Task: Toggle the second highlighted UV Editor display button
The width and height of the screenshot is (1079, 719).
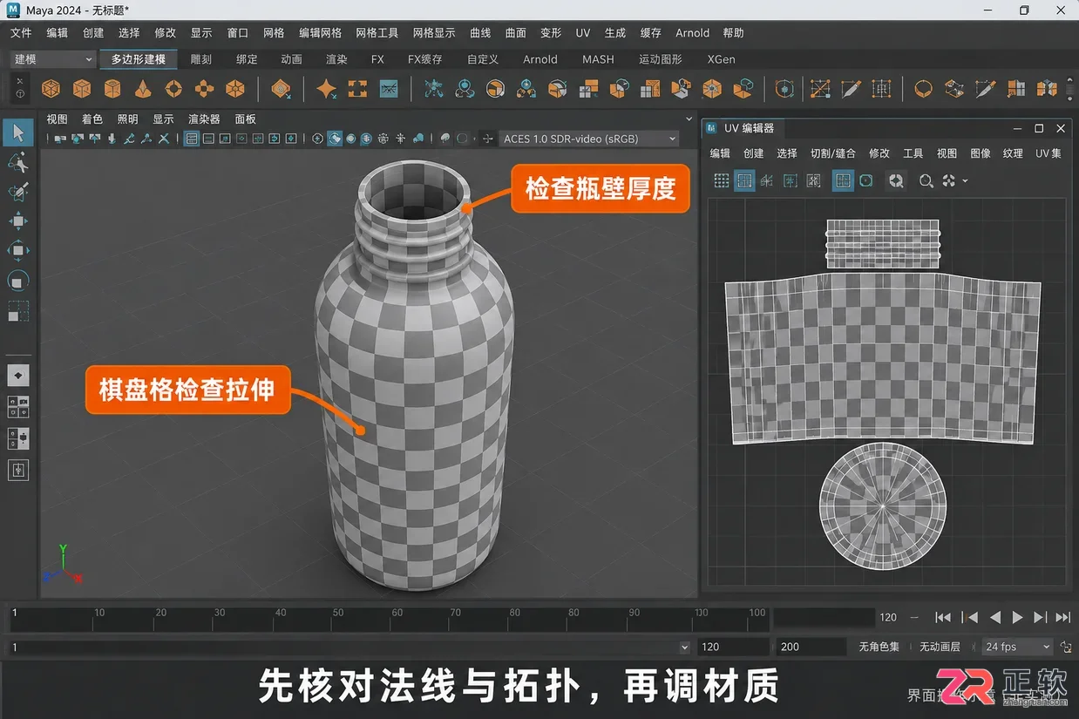Action: (843, 180)
